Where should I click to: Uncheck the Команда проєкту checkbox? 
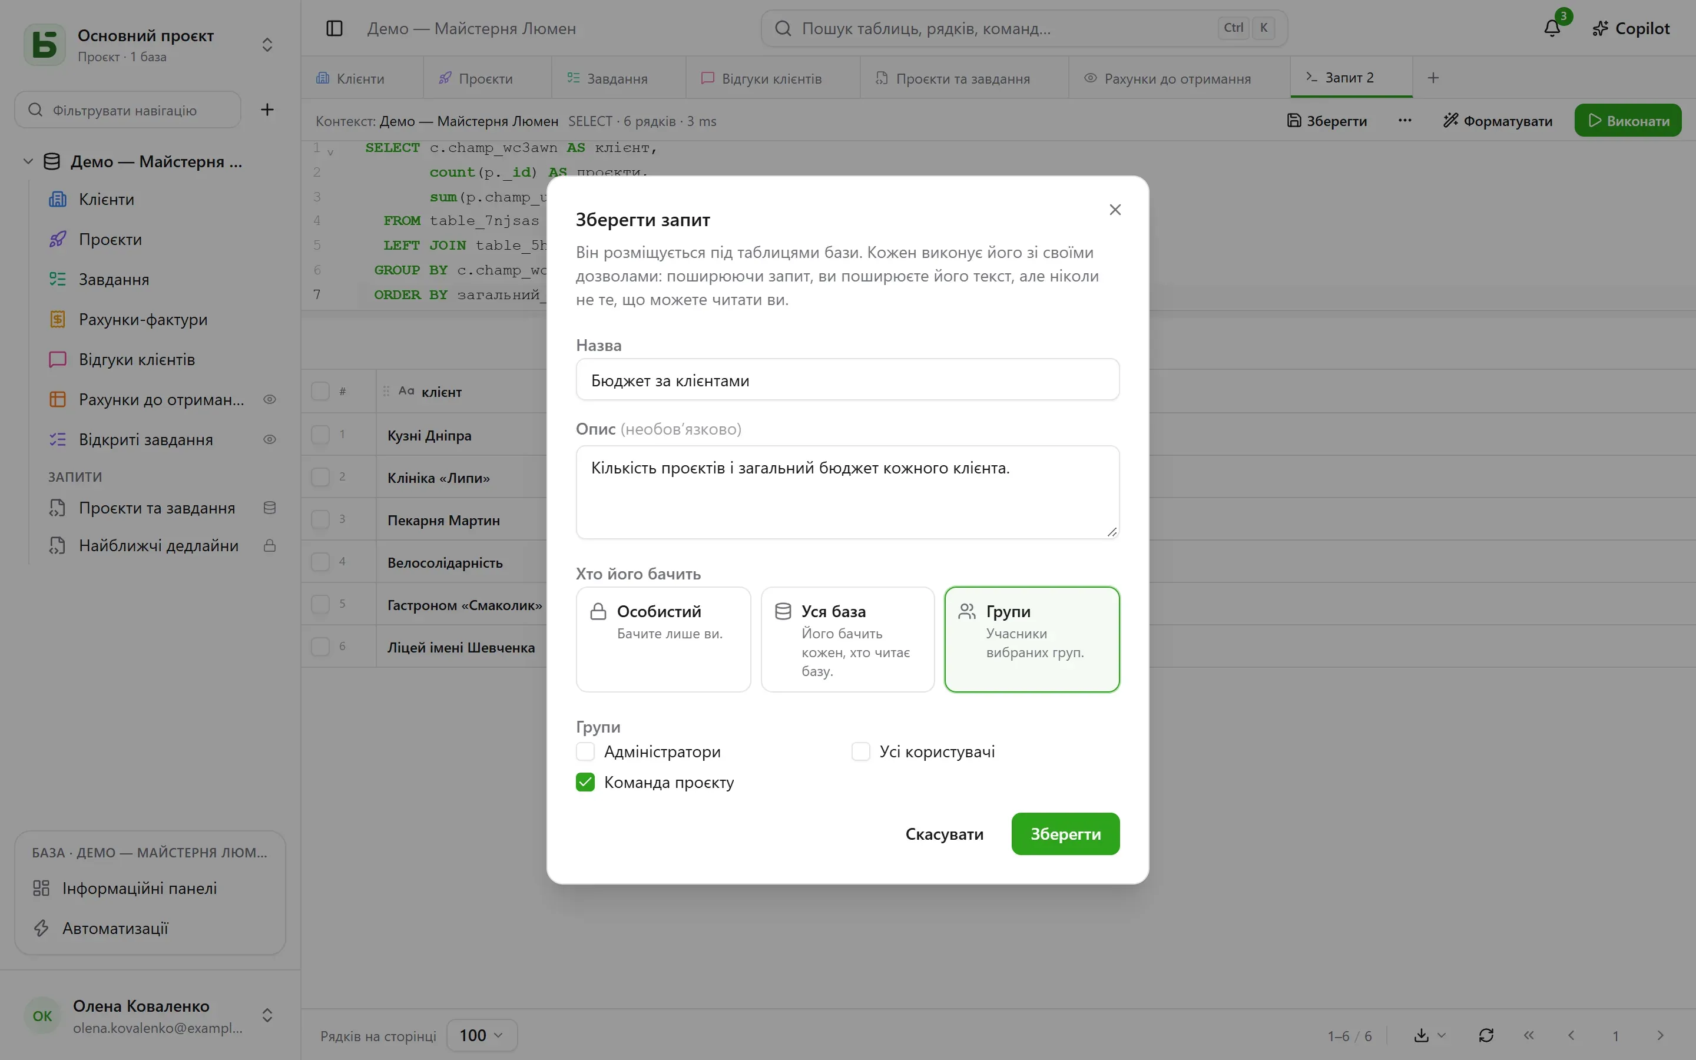[585, 783]
